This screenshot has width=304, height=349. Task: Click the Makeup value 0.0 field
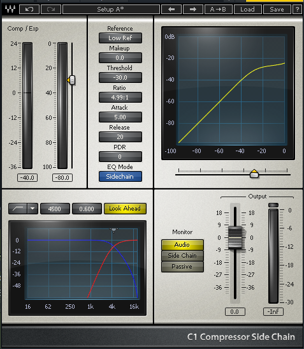pos(120,58)
